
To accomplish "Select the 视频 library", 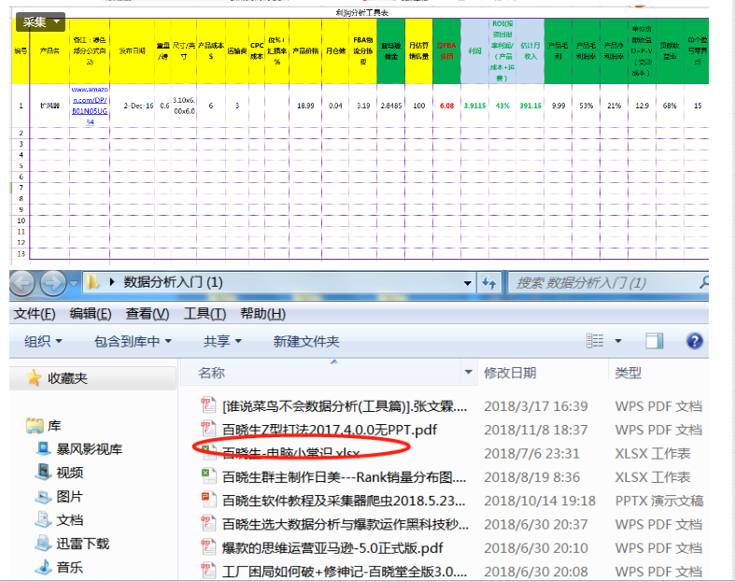I will coord(70,473).
